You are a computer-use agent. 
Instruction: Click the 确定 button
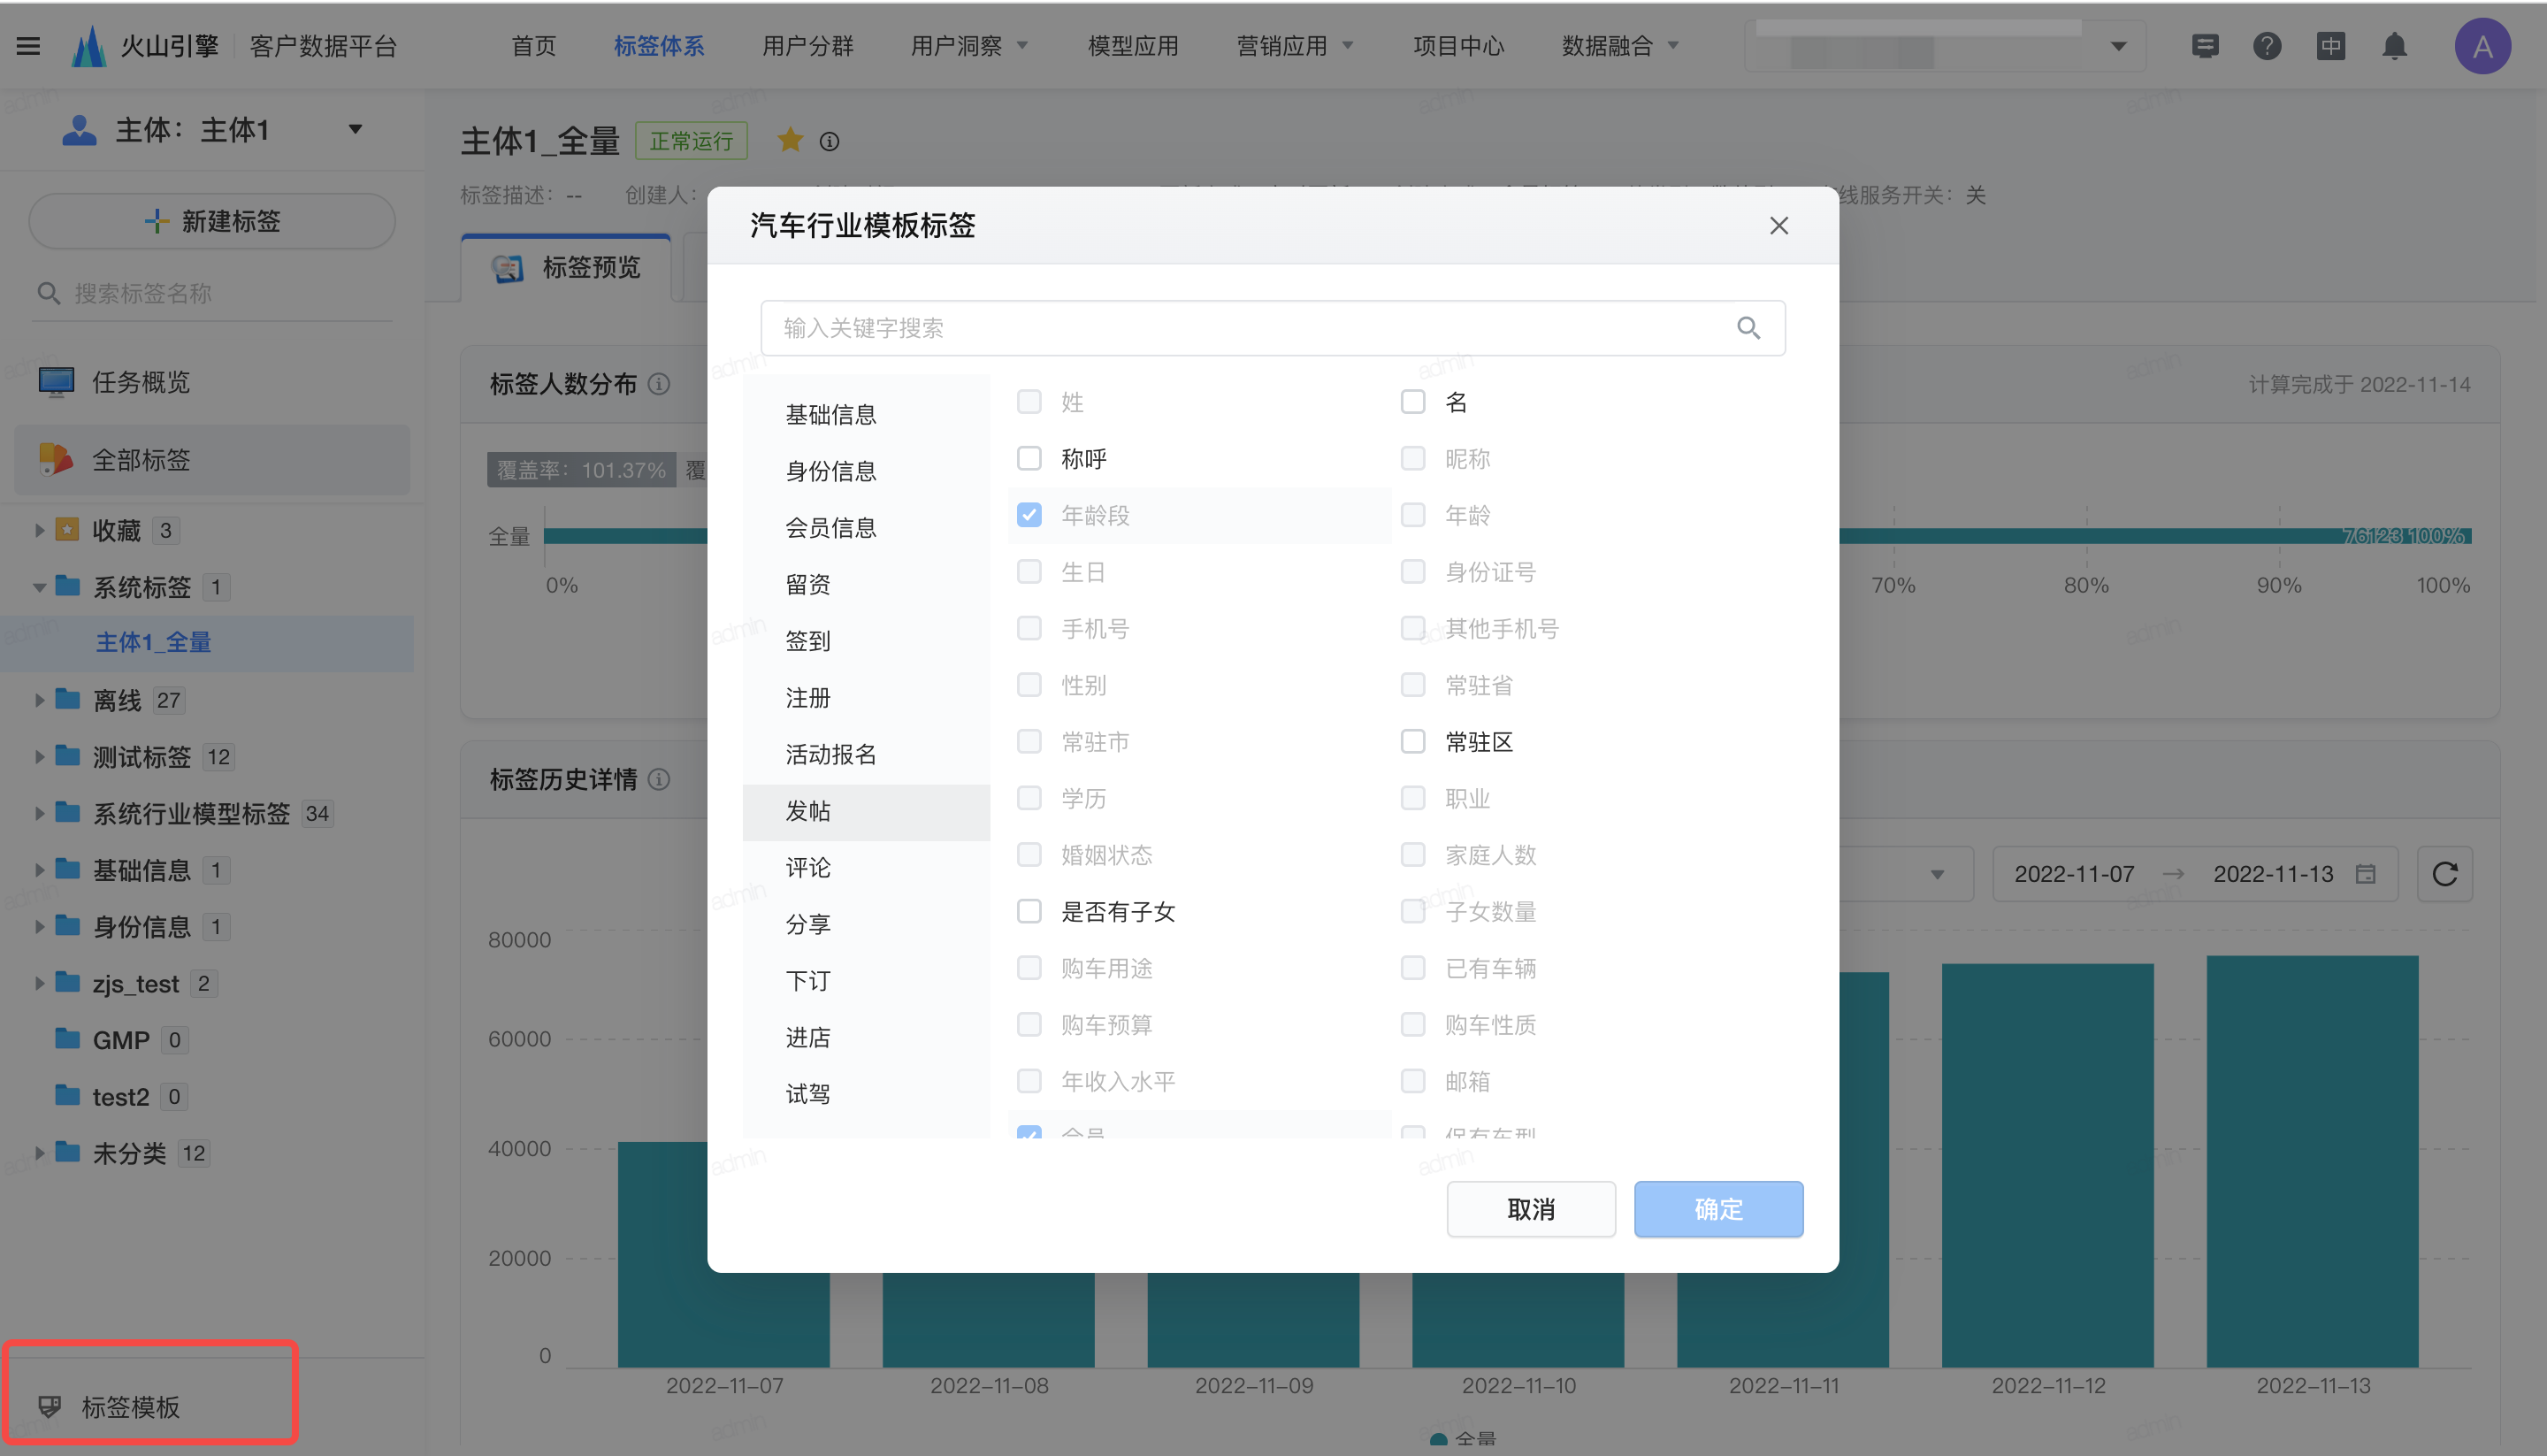point(1718,1209)
